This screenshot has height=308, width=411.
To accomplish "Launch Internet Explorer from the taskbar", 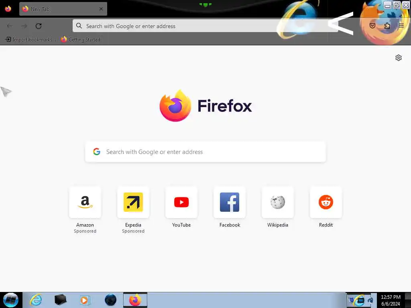I will tap(36, 300).
